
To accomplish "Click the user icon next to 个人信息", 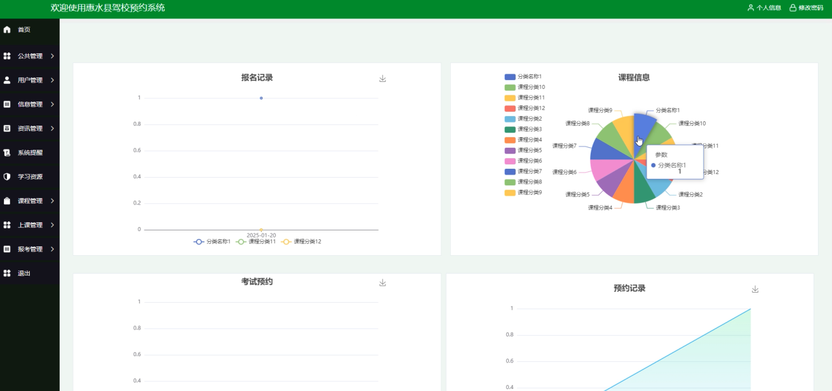I will (751, 8).
